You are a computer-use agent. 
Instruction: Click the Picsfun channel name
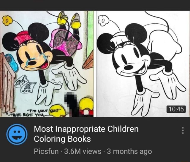46,151
